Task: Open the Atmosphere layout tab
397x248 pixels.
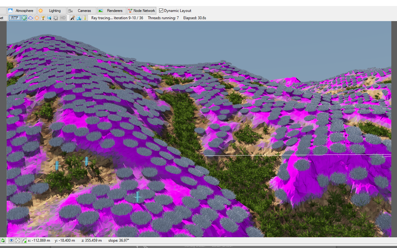Action: [21, 11]
